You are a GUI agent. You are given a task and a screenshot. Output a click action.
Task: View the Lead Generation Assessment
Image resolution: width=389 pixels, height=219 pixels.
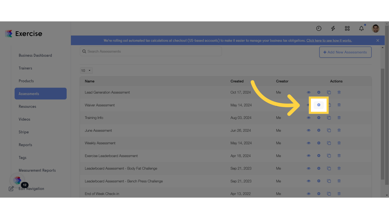pos(308,92)
